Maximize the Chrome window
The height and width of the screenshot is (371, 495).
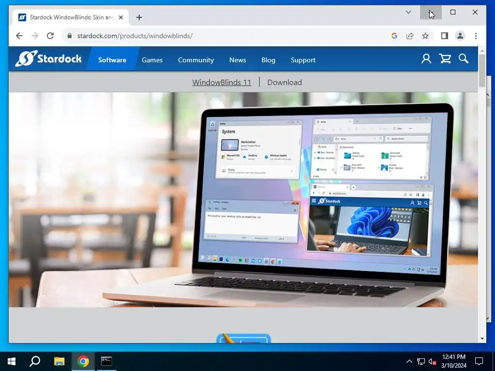tap(453, 12)
